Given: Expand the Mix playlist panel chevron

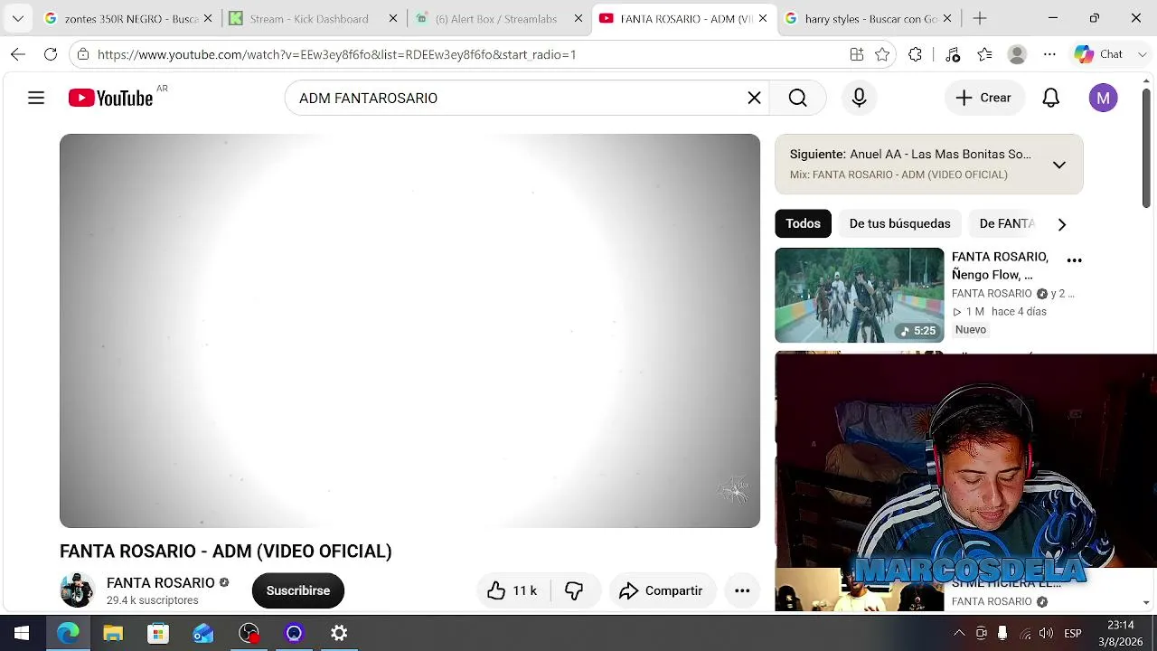Looking at the screenshot, I should 1058,165.
